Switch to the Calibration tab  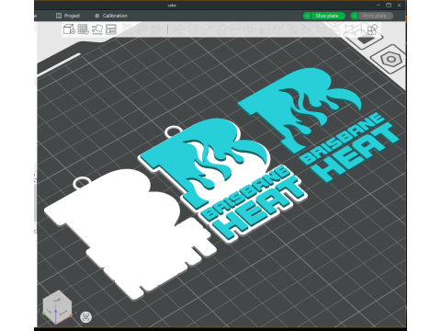111,16
